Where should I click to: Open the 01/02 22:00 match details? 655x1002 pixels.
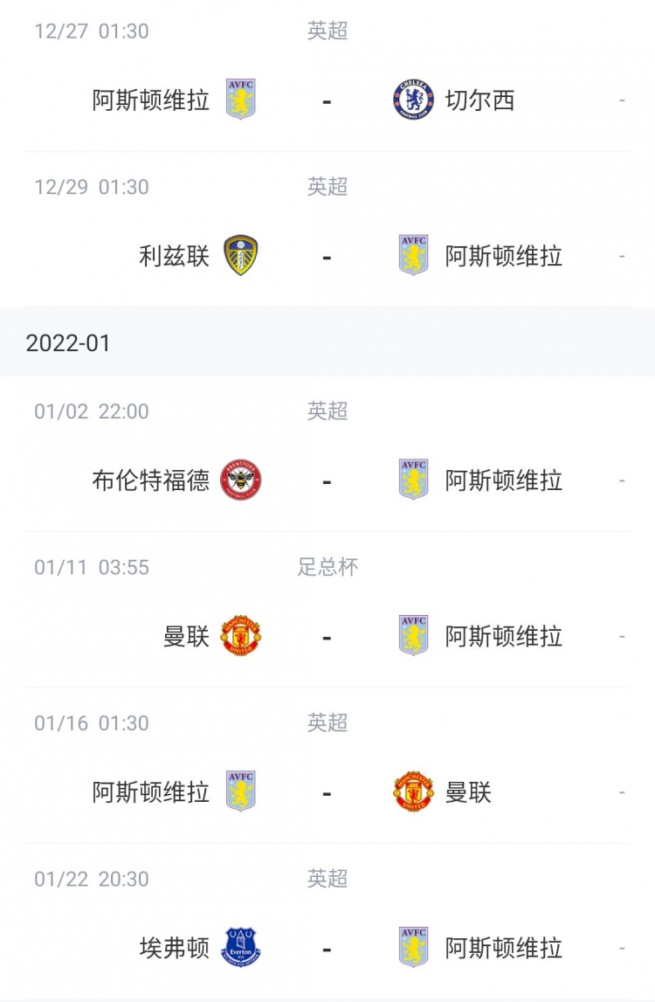[327, 454]
